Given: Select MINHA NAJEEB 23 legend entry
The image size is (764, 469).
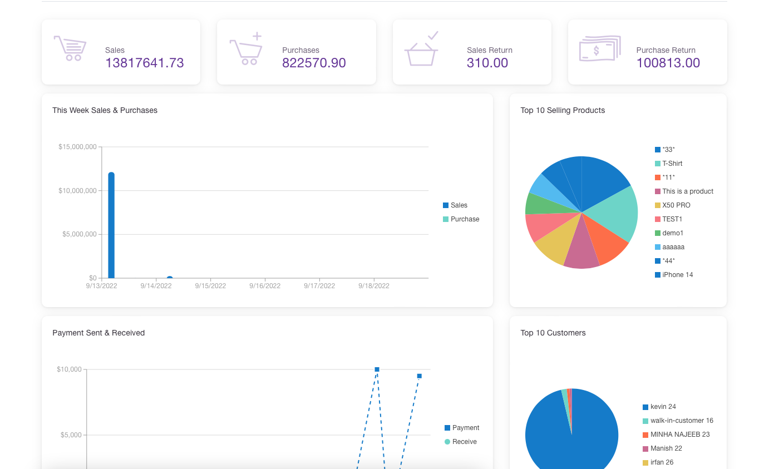Looking at the screenshot, I should pos(679,435).
